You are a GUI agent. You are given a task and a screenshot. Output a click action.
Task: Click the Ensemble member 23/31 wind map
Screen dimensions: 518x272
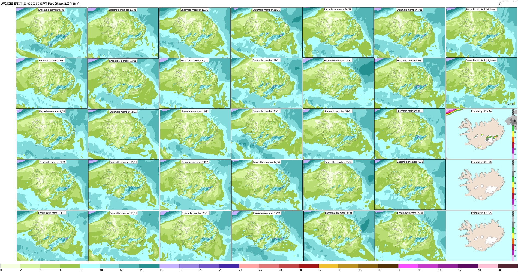[267, 134]
